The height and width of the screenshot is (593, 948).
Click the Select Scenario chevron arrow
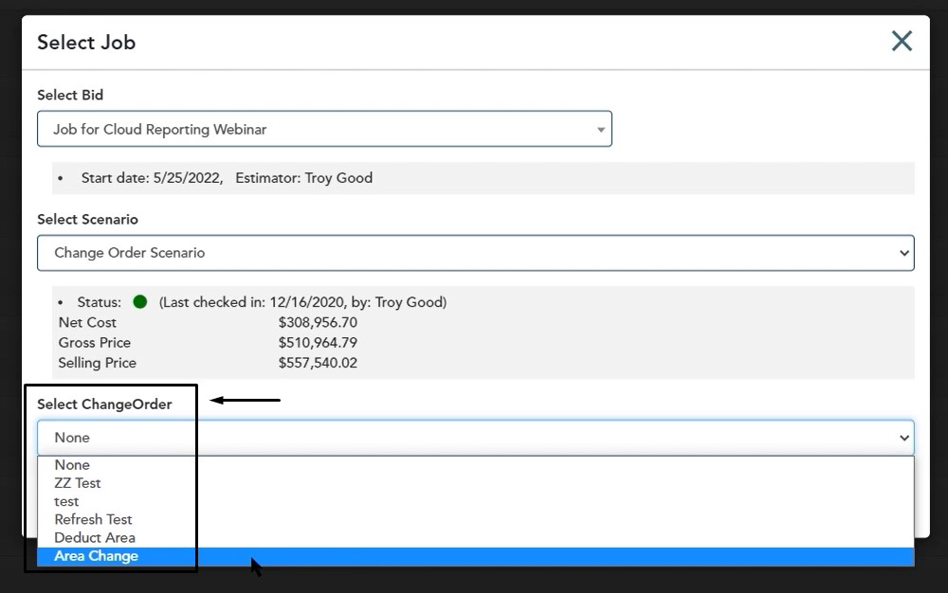(902, 253)
